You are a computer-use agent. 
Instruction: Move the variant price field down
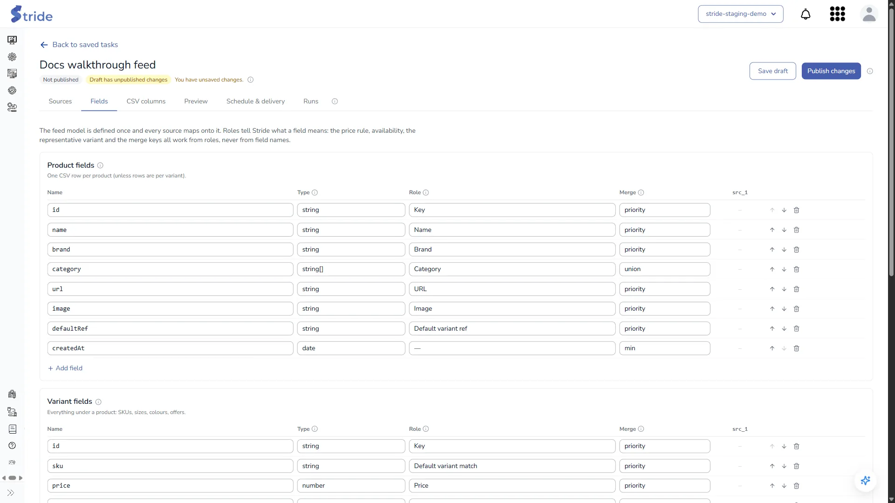784,486
